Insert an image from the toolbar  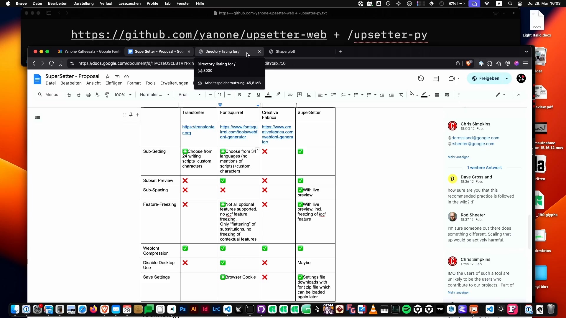(x=309, y=95)
